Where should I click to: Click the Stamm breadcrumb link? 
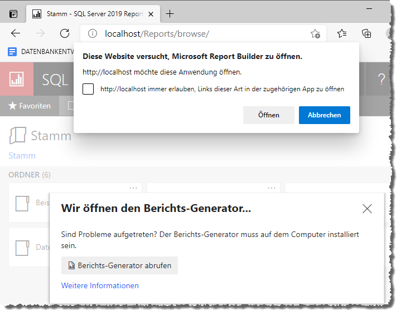[x=22, y=156]
